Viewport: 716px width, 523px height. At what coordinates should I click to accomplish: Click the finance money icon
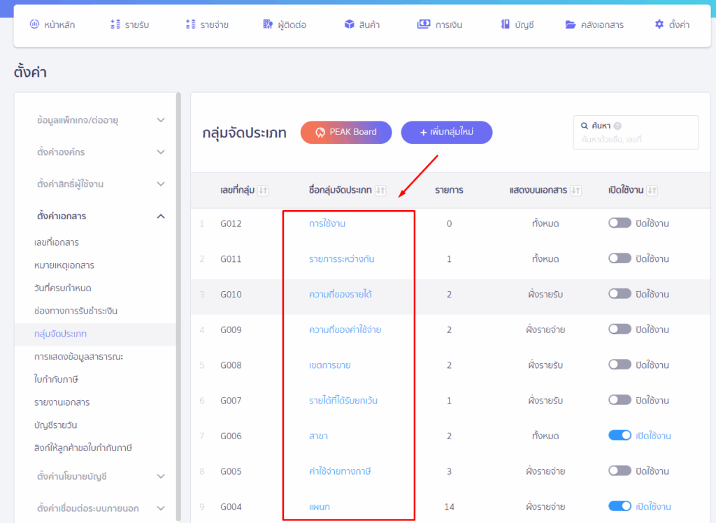(423, 24)
